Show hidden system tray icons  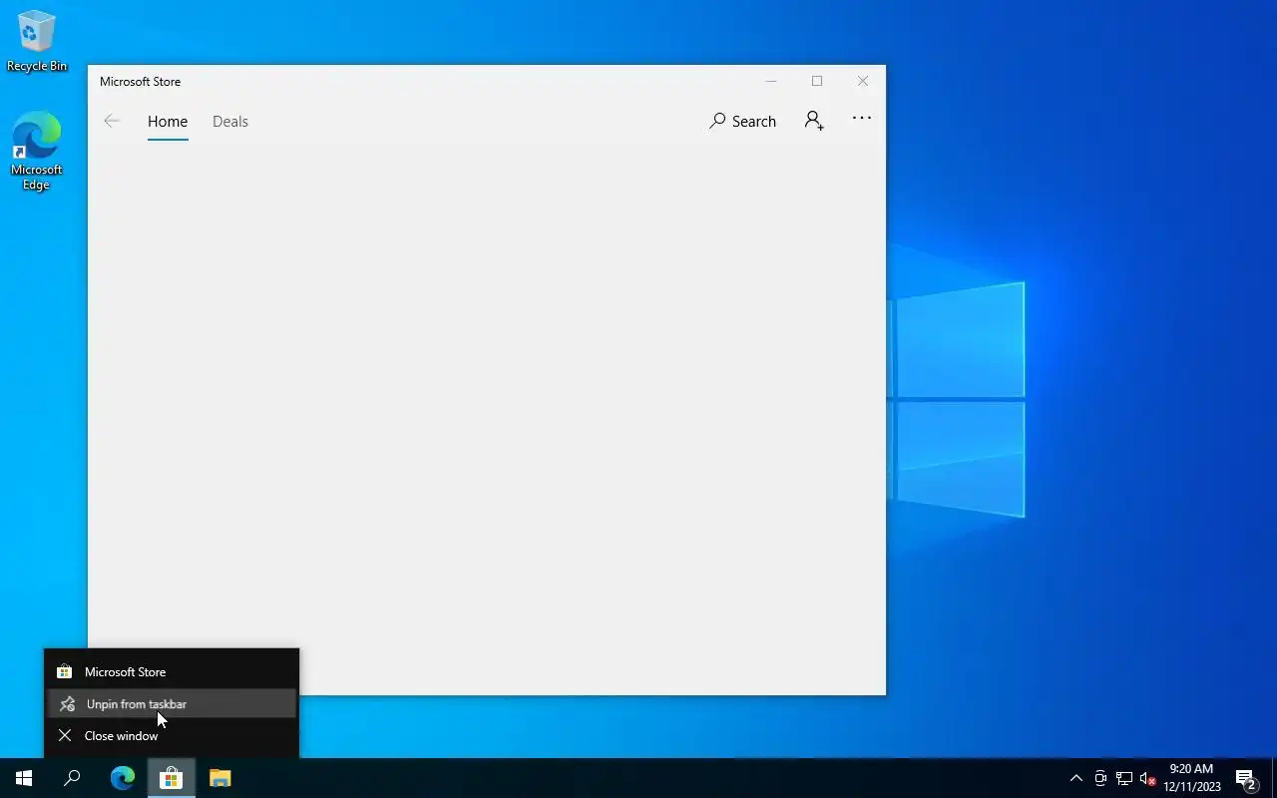coord(1076,778)
